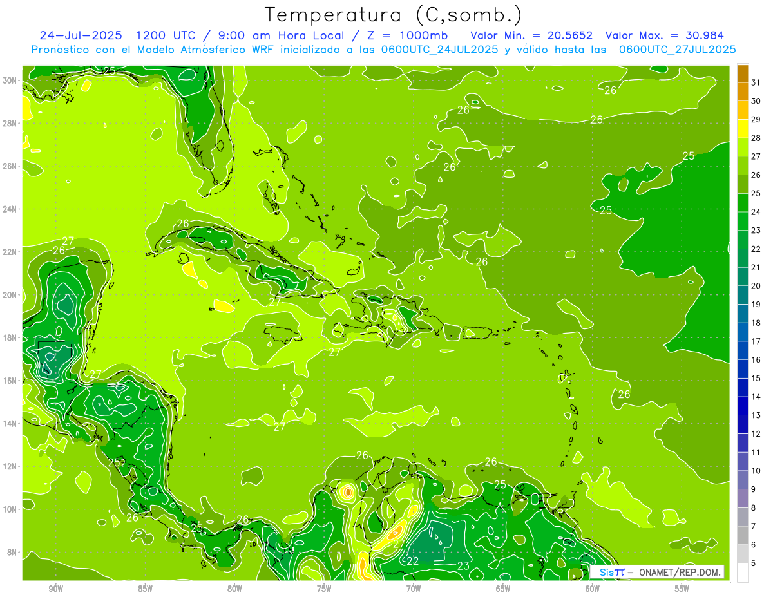Click the '22N' latitude axis label
The width and height of the screenshot is (773, 597).
point(10,252)
